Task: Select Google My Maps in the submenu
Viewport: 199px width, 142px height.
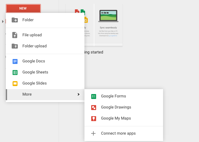Action: click(x=124, y=118)
